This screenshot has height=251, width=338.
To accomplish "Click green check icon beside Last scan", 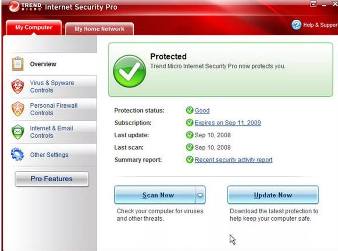I will coord(190,148).
